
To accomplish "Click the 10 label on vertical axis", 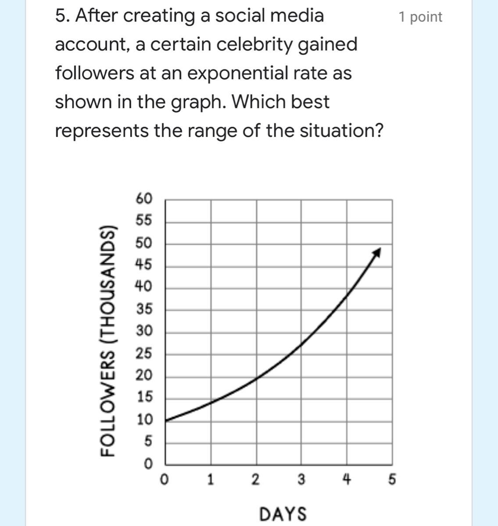I will [144, 419].
